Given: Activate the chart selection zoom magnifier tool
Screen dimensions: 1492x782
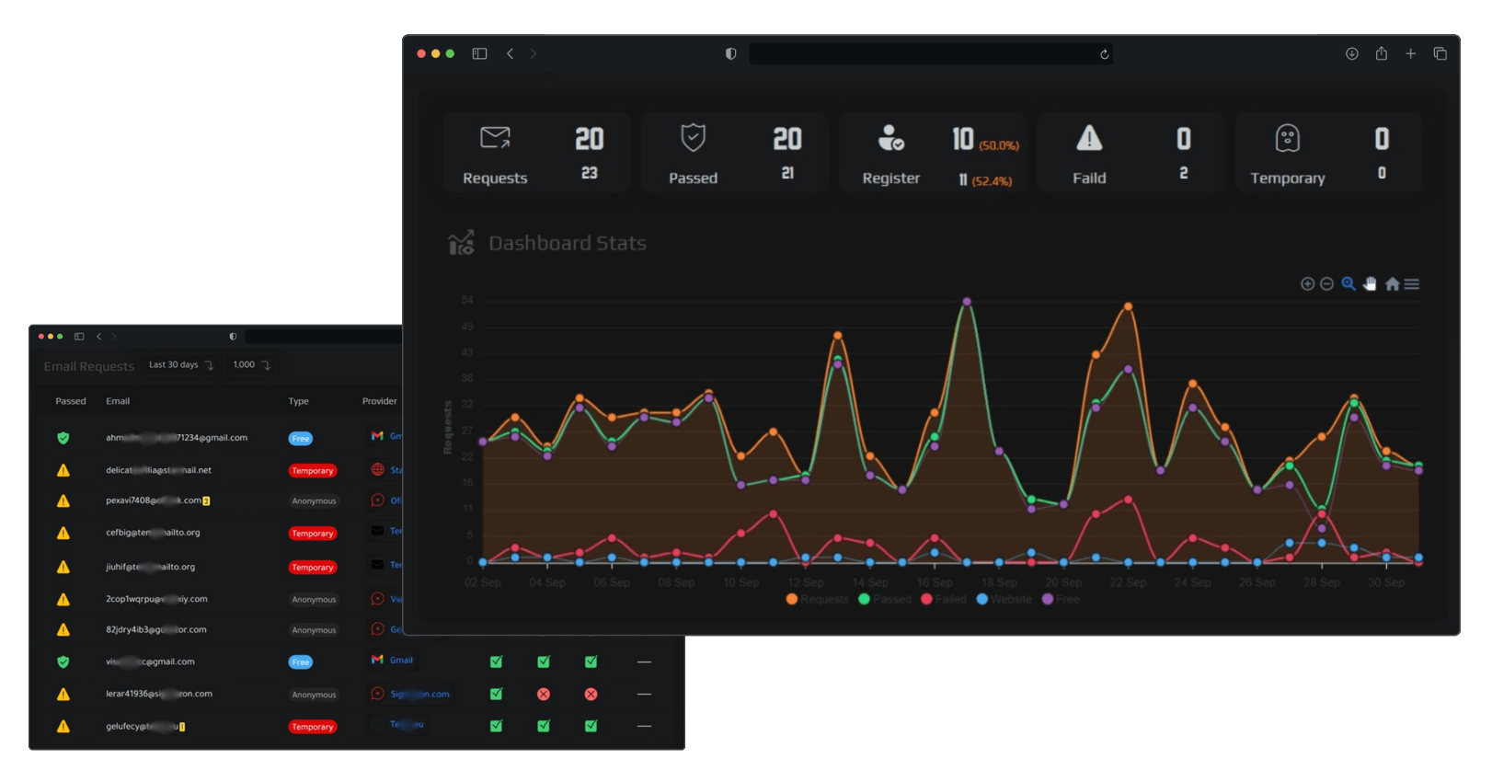Looking at the screenshot, I should pos(1349,284).
